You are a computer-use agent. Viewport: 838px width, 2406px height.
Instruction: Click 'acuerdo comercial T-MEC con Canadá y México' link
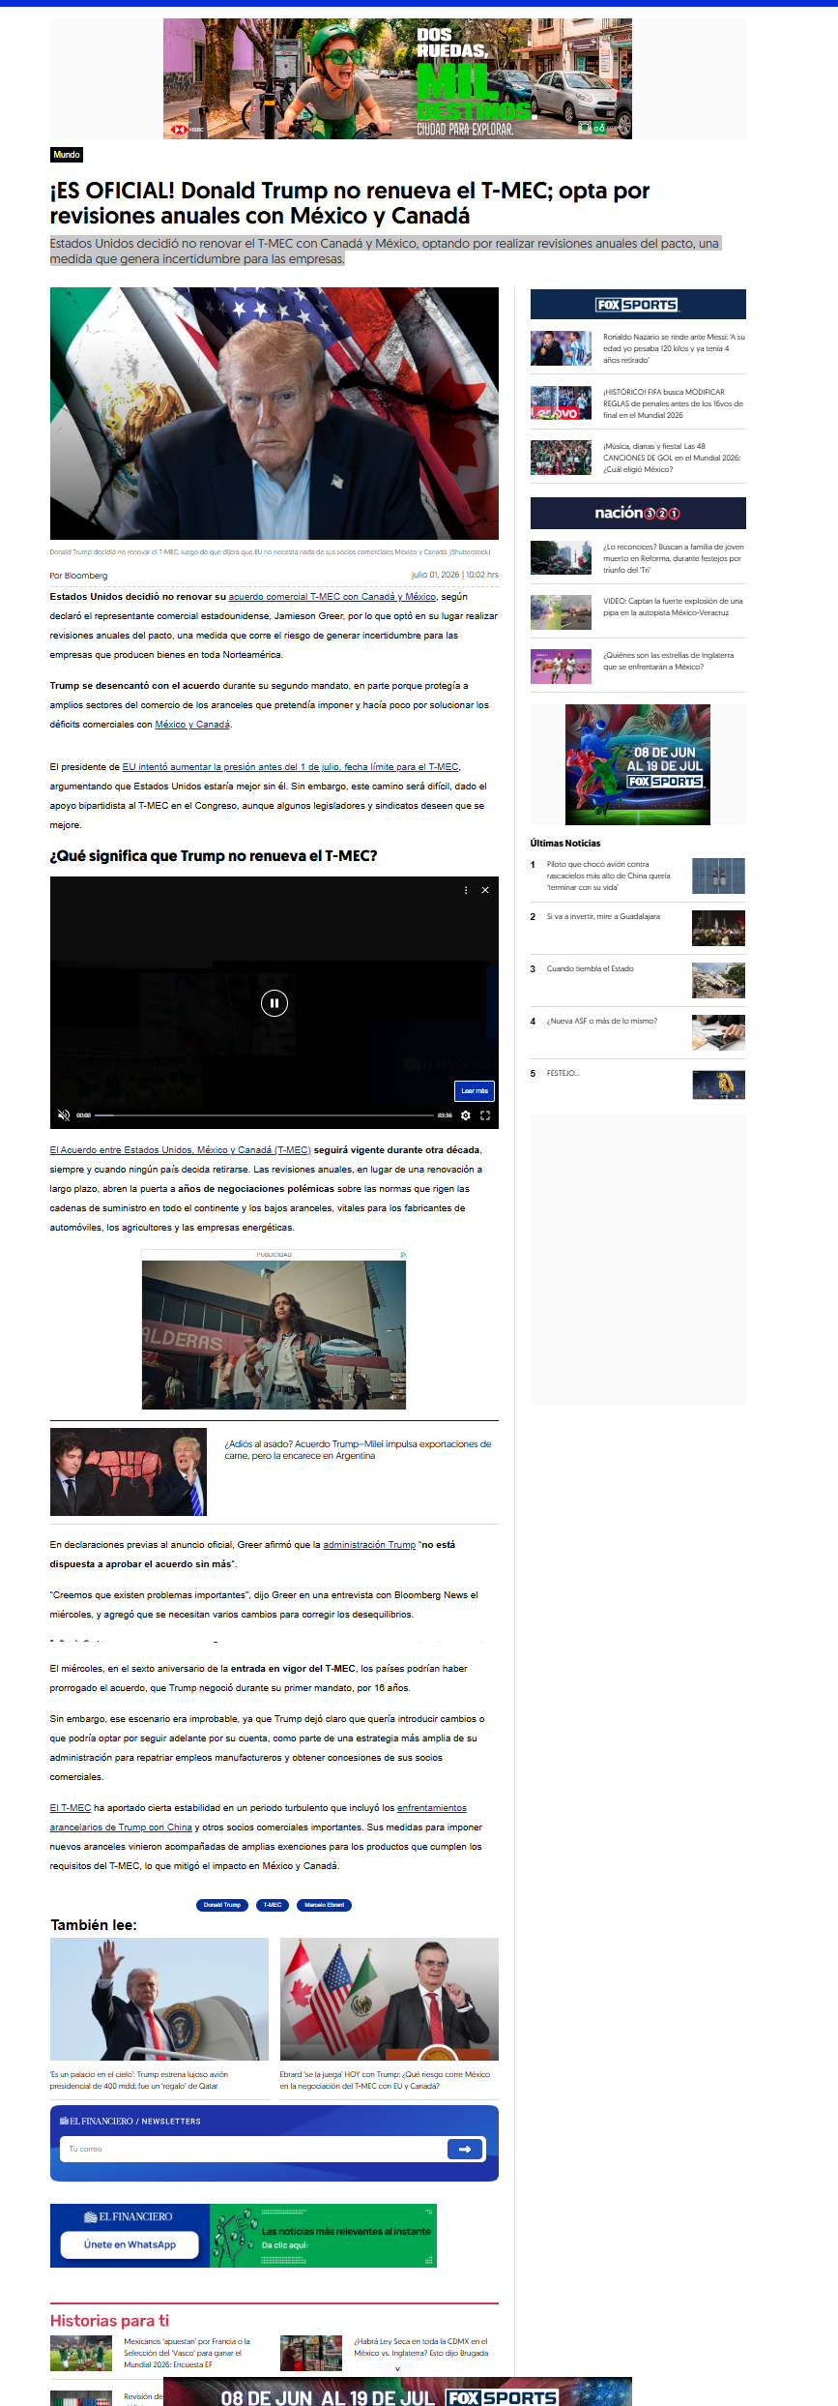tap(332, 597)
